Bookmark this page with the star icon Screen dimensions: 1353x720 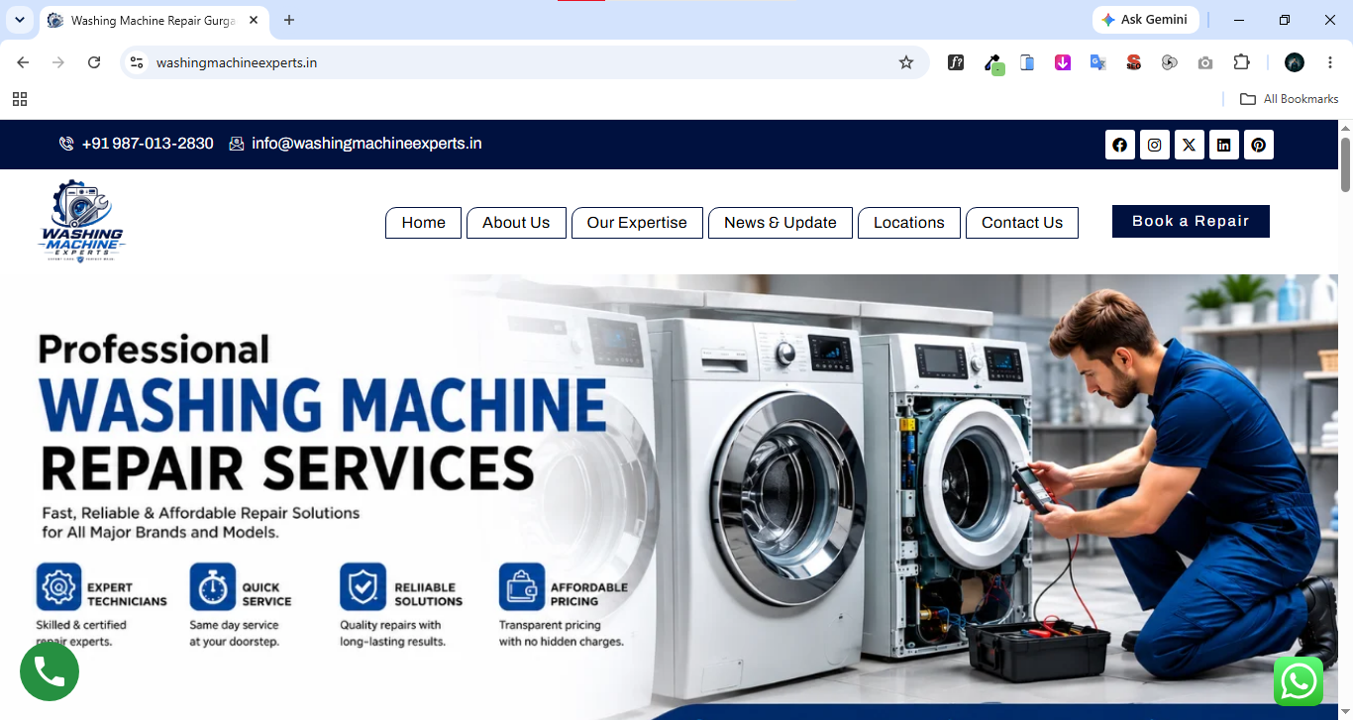(x=905, y=62)
